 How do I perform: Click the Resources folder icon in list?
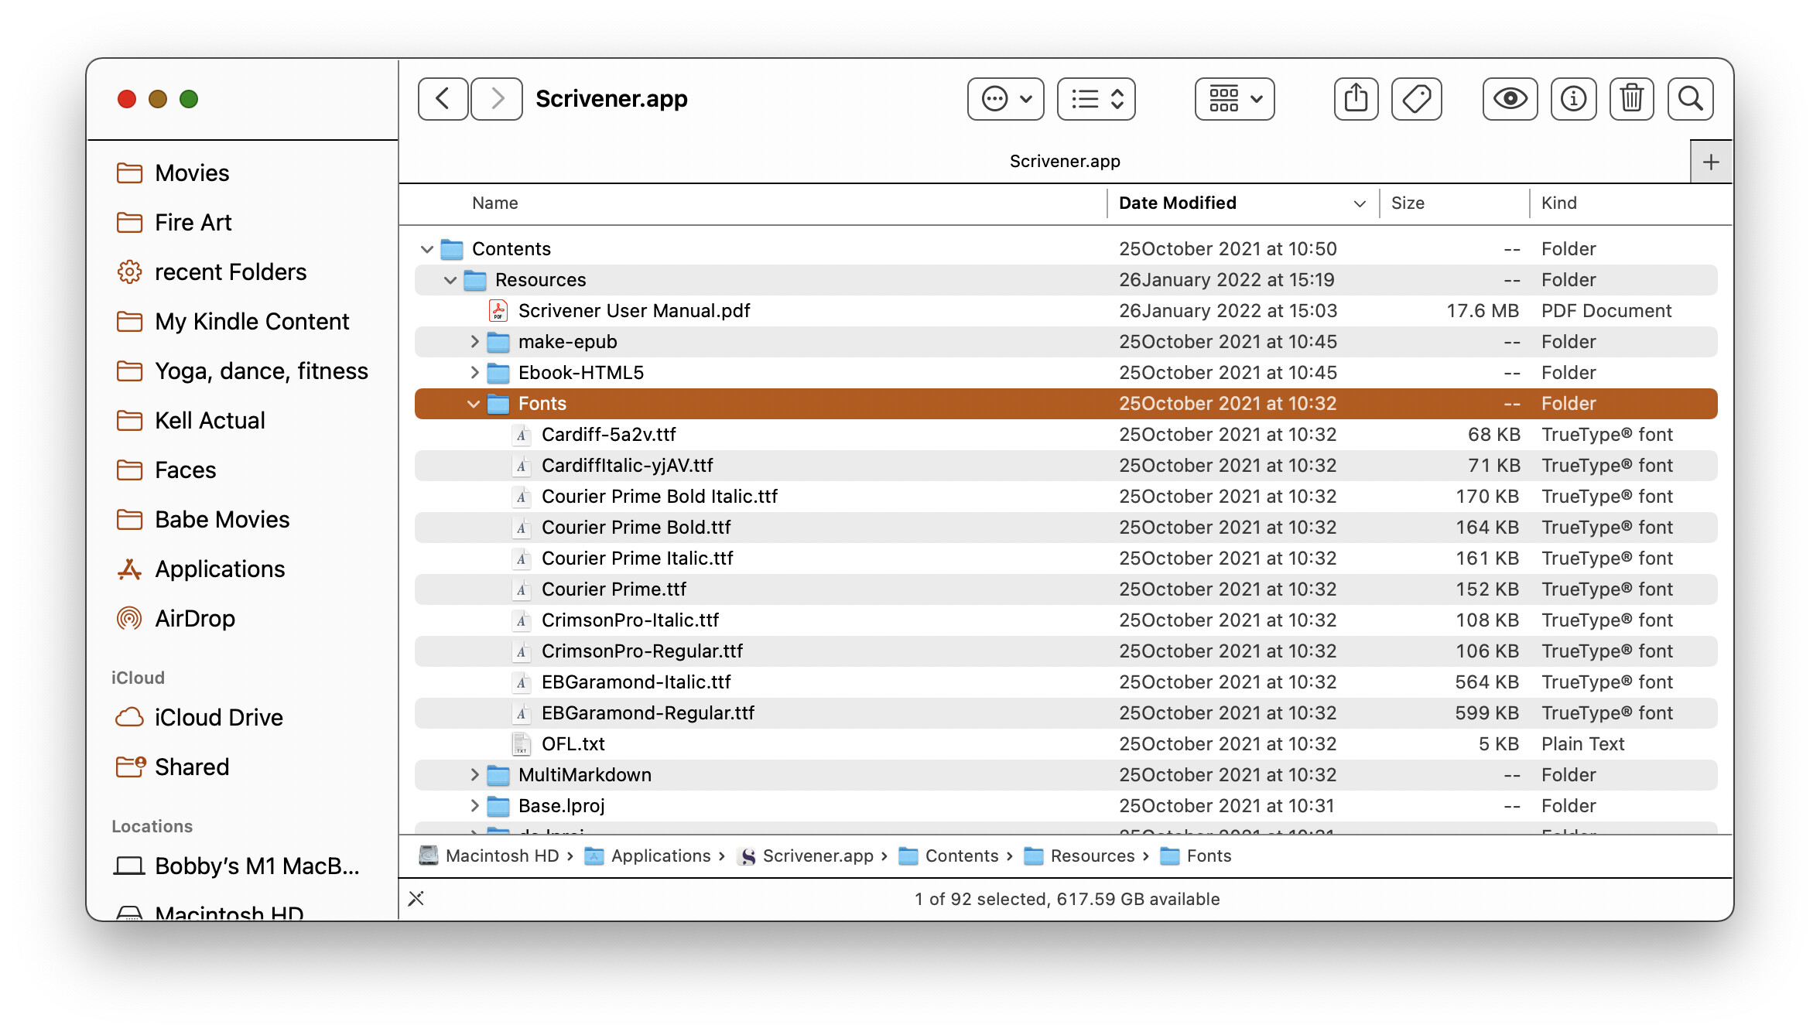point(475,280)
